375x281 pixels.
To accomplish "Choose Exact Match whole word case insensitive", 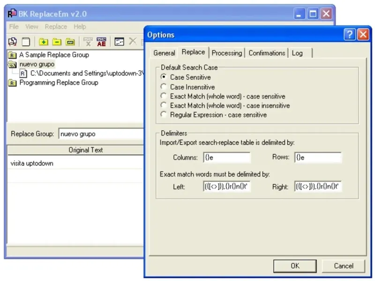I will [164, 105].
